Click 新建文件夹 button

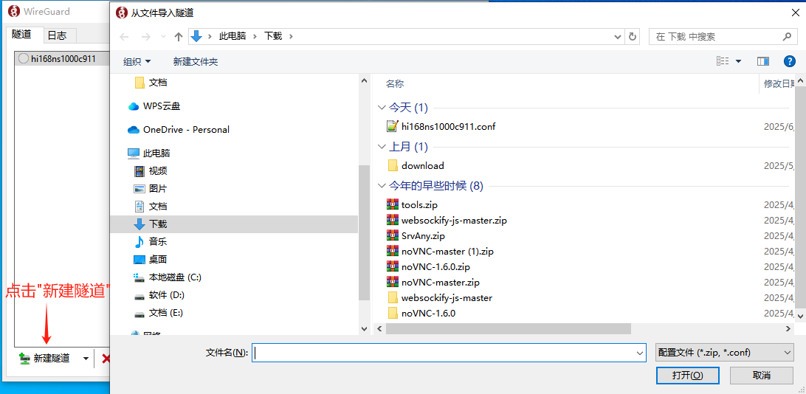click(x=196, y=62)
